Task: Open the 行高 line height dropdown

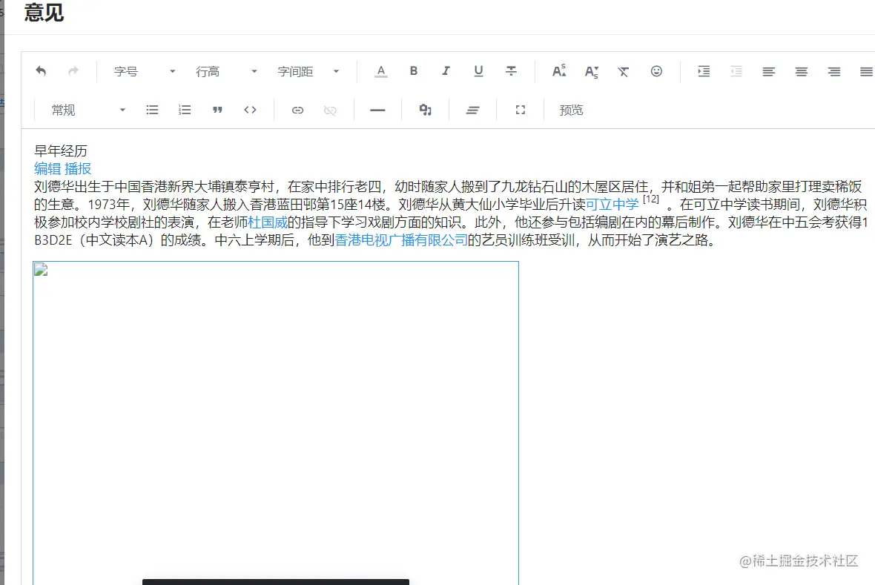Action: point(226,71)
